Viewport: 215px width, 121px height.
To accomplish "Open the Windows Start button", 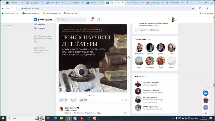I will point(3,118).
